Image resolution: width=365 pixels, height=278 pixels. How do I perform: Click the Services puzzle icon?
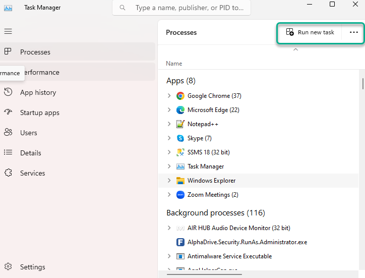click(8, 173)
